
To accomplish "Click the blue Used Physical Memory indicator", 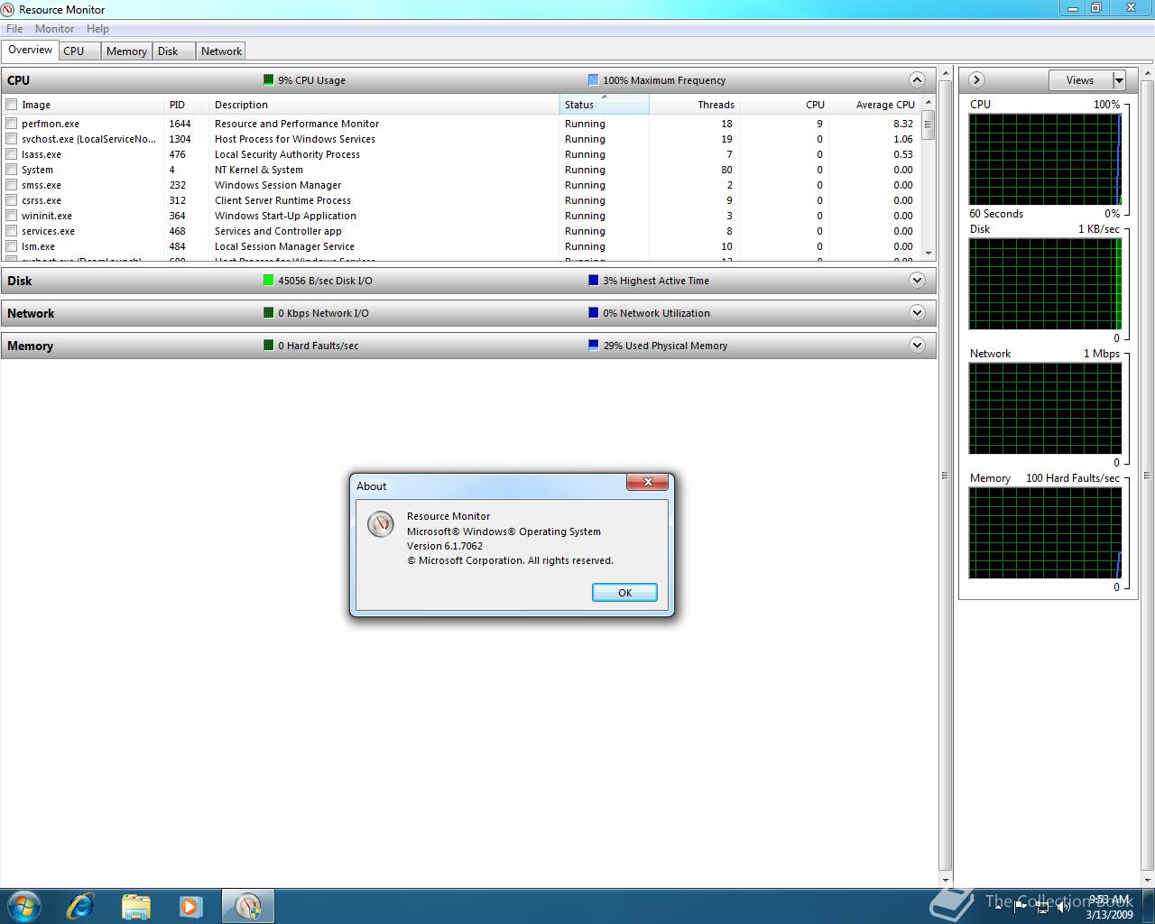I will [593, 345].
